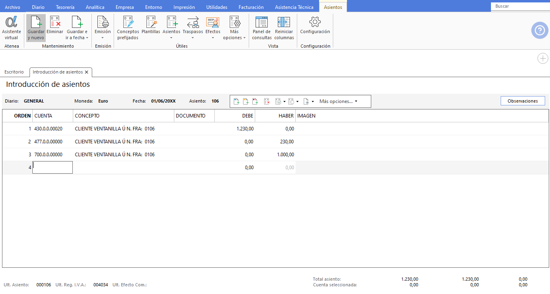Open Panel de consultas
This screenshot has width=550, height=294.
[x=262, y=28]
